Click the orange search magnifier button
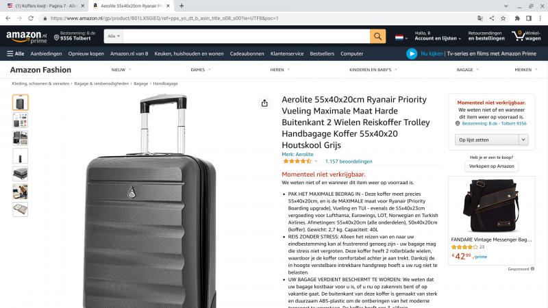The image size is (548, 308). pos(377,36)
